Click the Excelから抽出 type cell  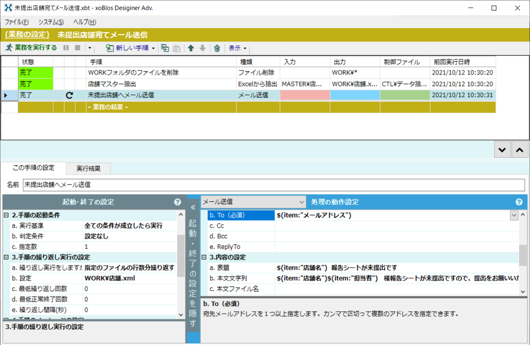[258, 84]
